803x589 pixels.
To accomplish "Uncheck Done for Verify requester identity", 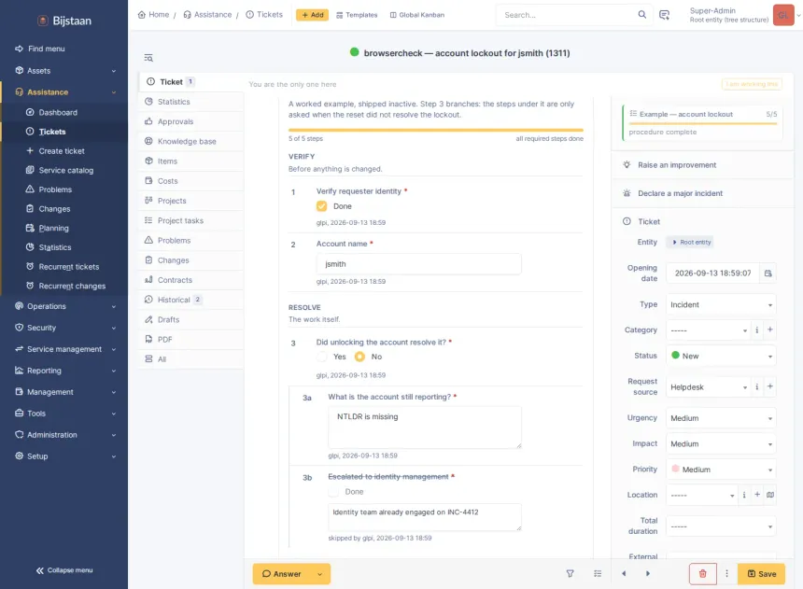I will (321, 206).
